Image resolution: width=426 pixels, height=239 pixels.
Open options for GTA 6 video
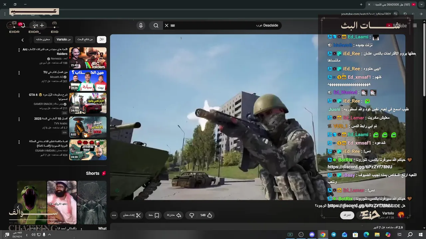pyautogui.click(x=19, y=96)
